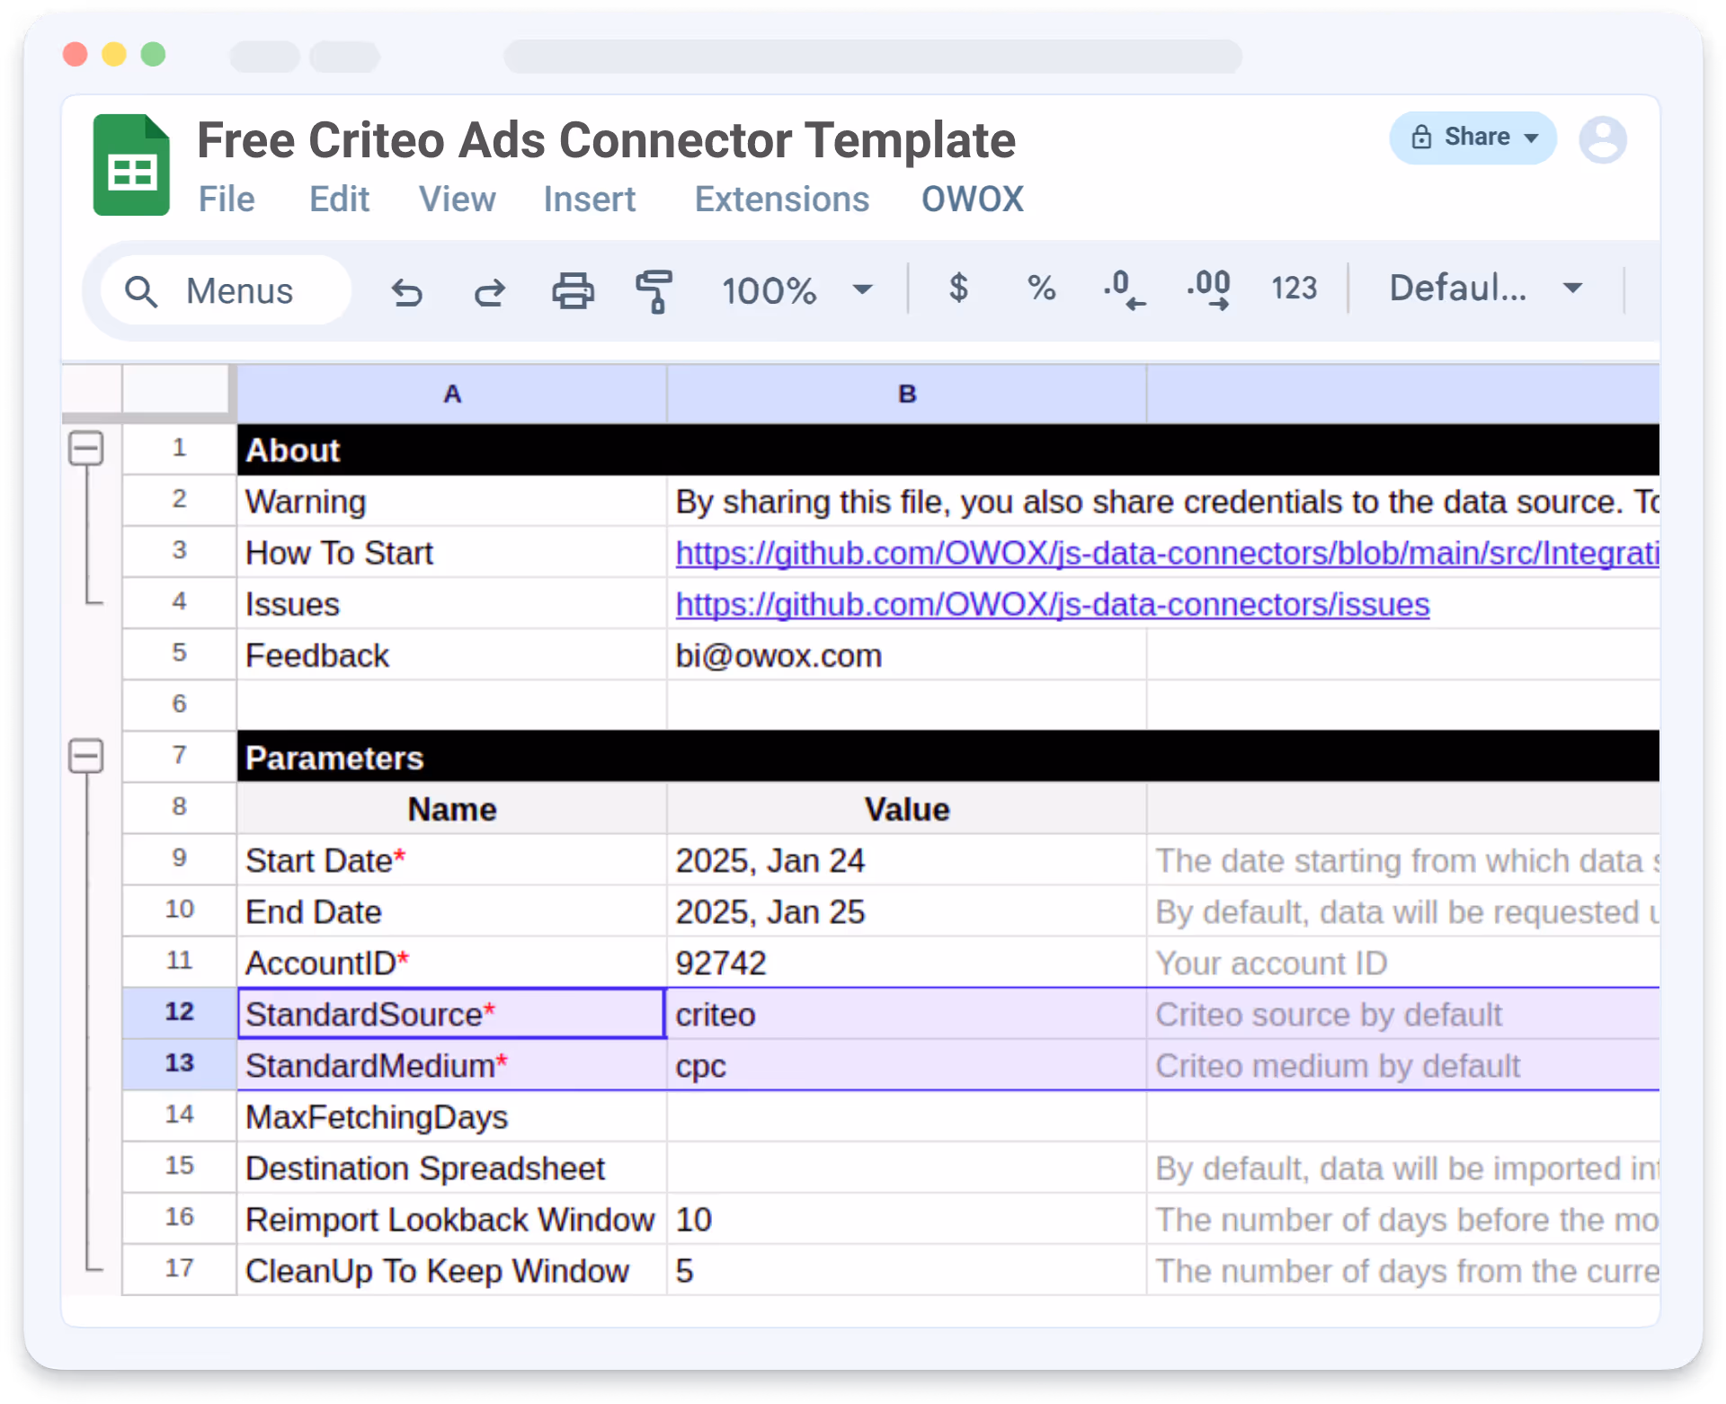
Task: Format as currency with dollar icon
Action: (x=958, y=289)
